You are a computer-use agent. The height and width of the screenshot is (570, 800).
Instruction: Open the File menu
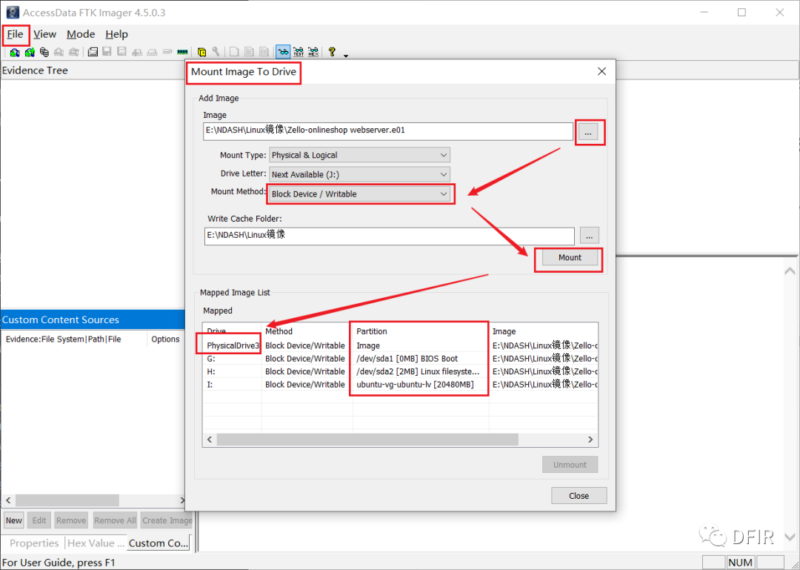16,34
